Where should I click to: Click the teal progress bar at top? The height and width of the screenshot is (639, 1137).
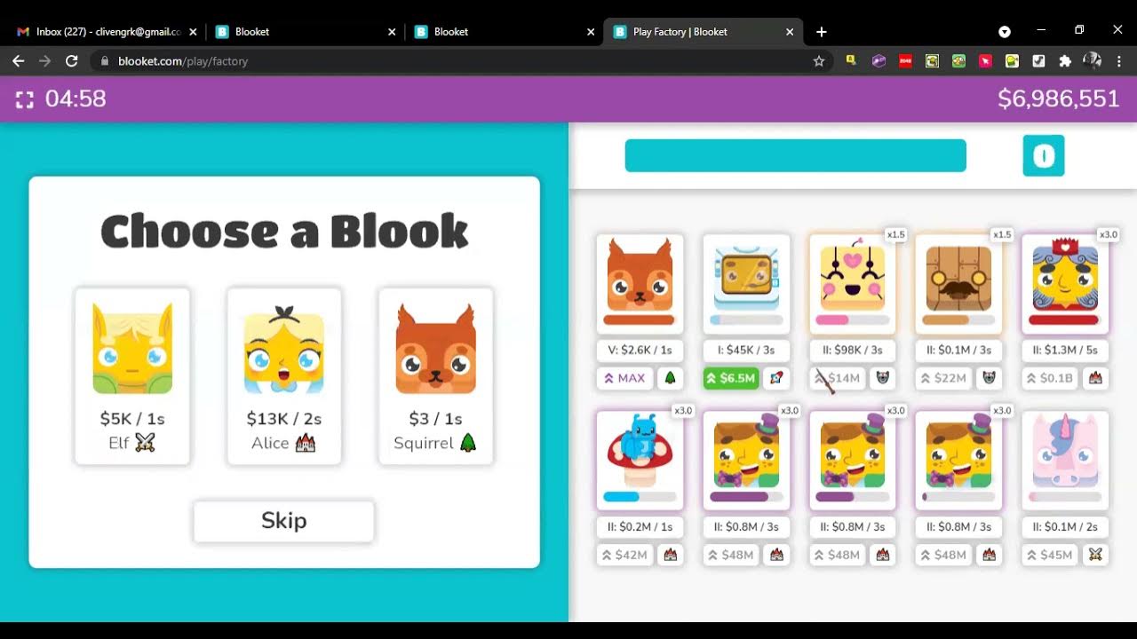click(795, 155)
